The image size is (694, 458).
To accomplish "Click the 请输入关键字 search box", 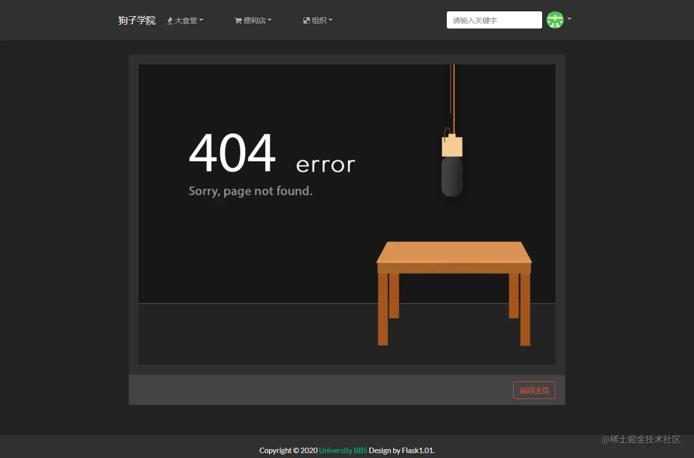I will coord(493,20).
